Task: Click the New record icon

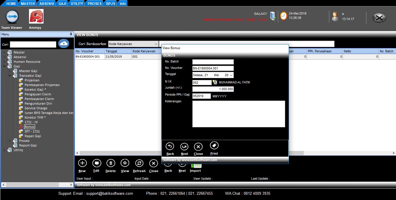Action: (82, 163)
